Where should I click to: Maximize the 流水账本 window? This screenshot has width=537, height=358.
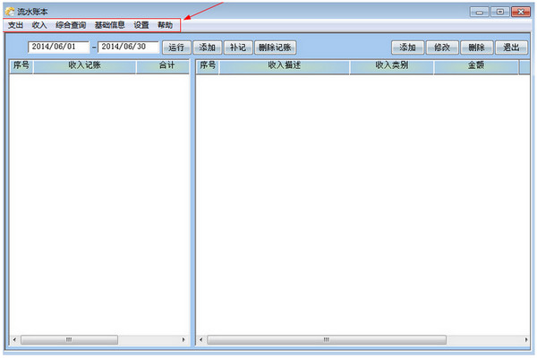500,12
